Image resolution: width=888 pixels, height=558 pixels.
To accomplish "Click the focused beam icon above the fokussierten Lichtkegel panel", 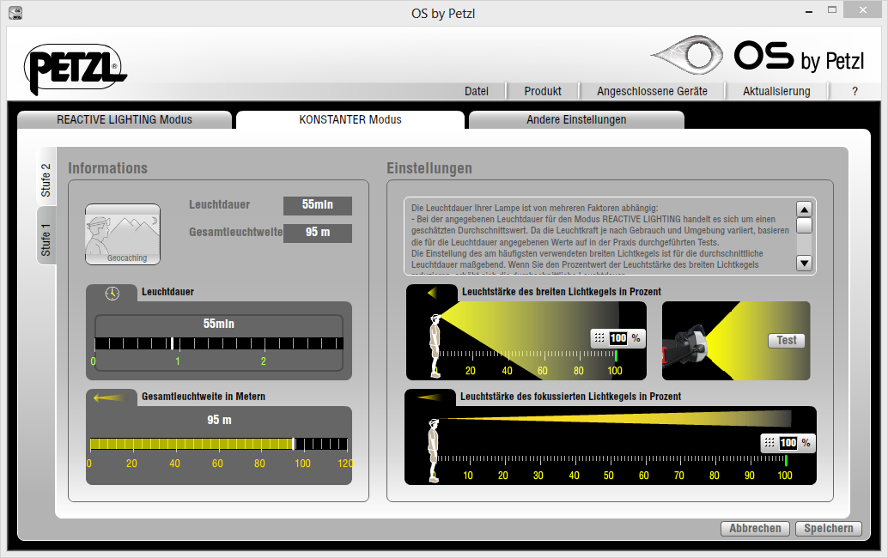I will pyautogui.click(x=430, y=397).
